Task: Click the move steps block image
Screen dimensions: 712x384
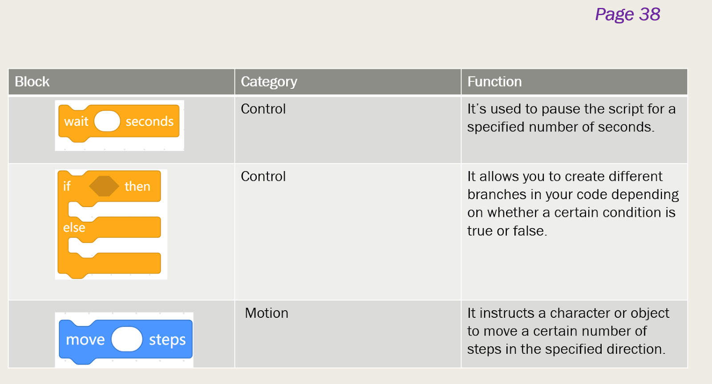Action: [x=124, y=340]
